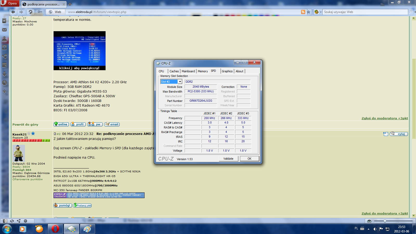The image size is (416, 234).
Task: Add a panel with the sidebar plus icon
Action: pyautogui.click(x=4, y=92)
